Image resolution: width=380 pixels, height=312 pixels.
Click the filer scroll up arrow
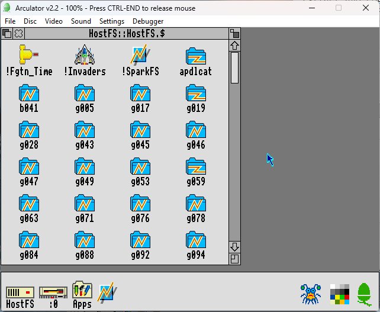click(234, 46)
